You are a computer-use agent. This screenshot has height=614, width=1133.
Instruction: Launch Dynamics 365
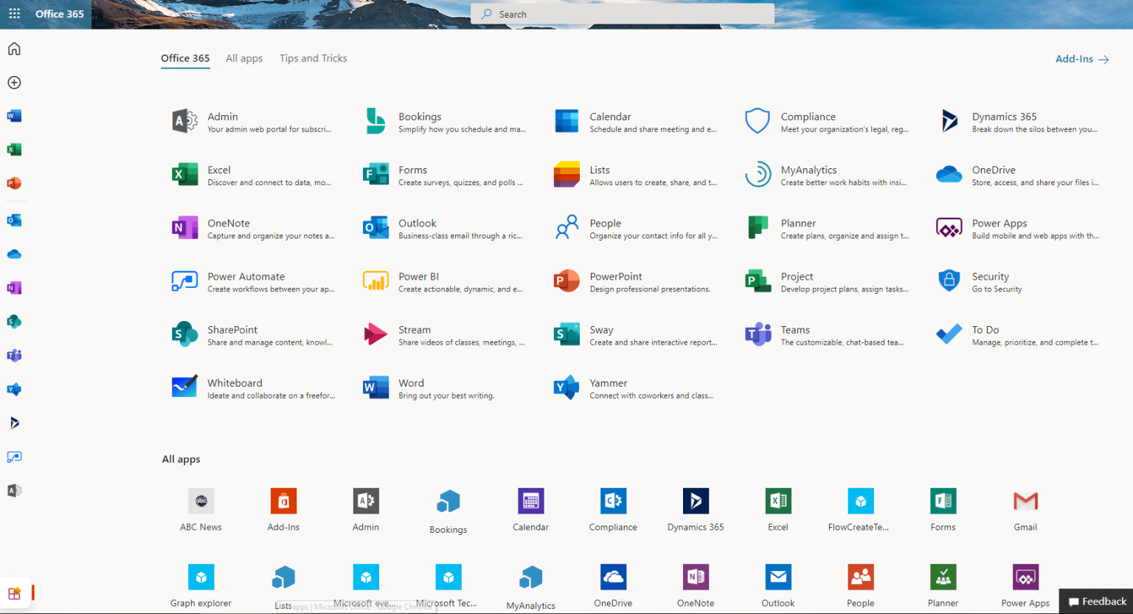click(1005, 116)
